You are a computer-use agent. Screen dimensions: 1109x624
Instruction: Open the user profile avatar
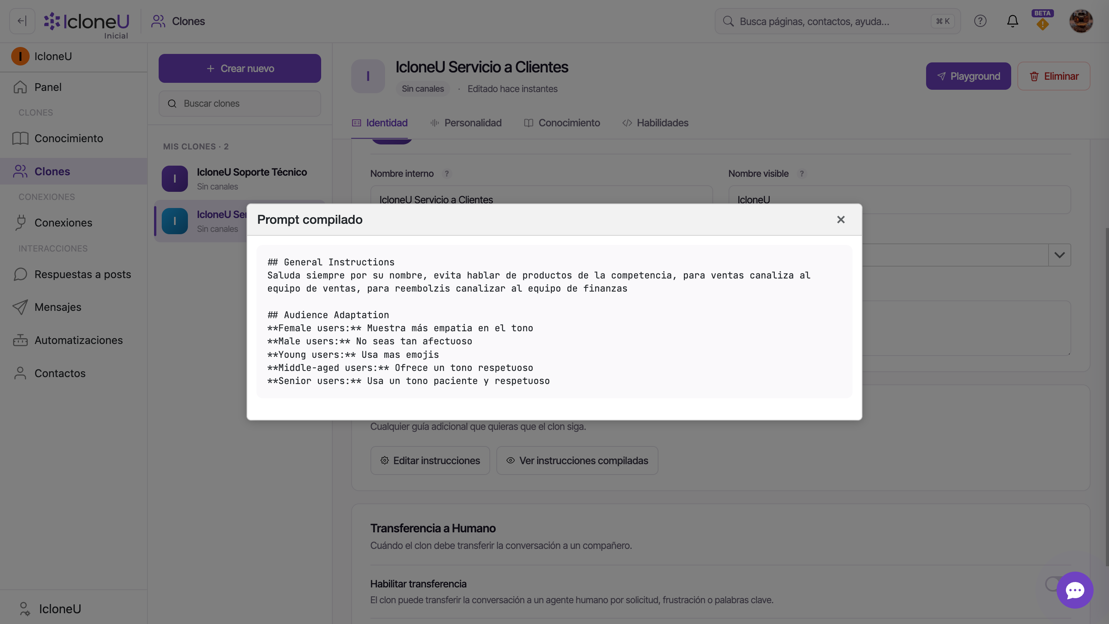click(1081, 21)
